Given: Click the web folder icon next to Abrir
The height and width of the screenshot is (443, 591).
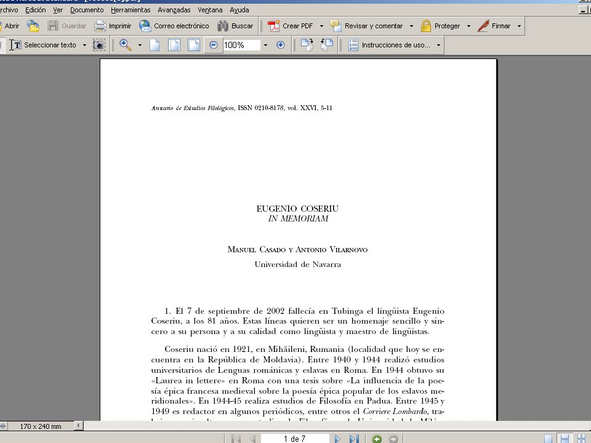Looking at the screenshot, I should click(x=33, y=26).
